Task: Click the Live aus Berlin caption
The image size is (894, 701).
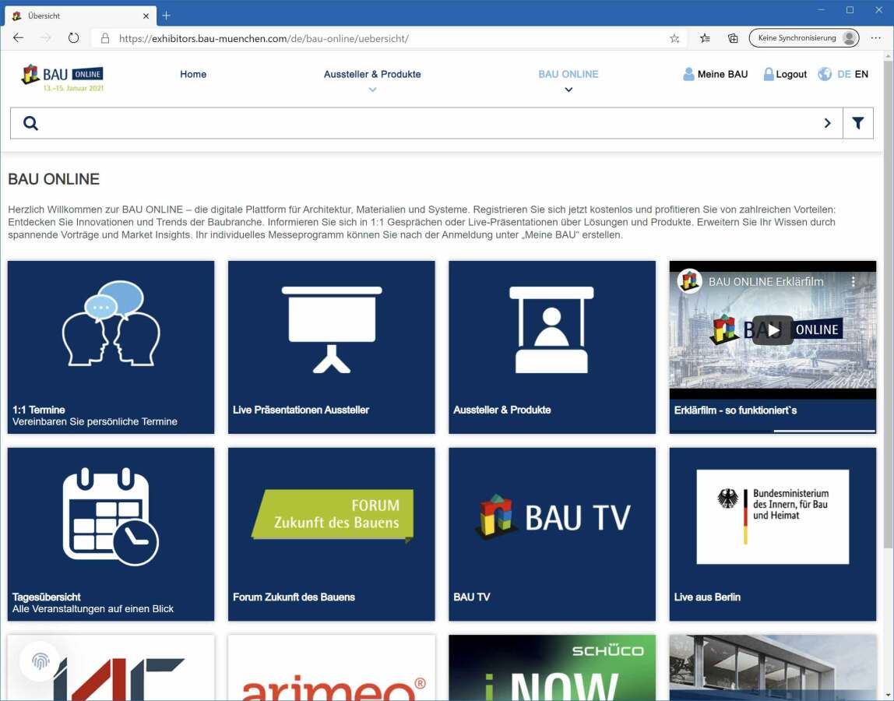Action: [707, 597]
